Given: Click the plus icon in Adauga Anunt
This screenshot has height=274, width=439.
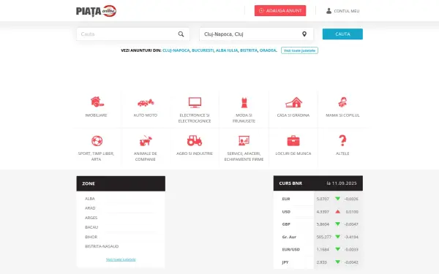Looking at the screenshot, I should click(x=261, y=11).
